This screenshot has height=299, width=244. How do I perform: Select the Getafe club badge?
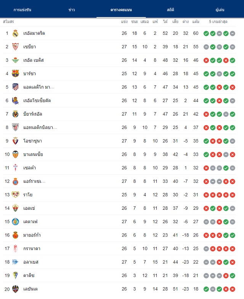pyautogui.click(x=15, y=222)
